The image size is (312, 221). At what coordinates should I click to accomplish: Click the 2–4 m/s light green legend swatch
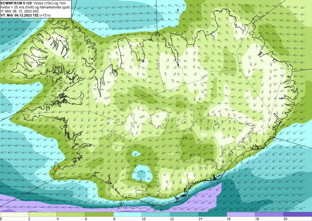(42, 214)
